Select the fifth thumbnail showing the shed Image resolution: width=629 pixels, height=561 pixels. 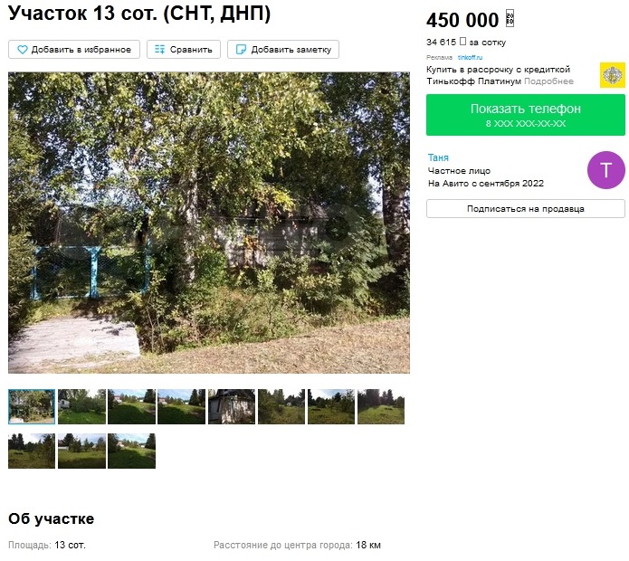[x=232, y=406]
